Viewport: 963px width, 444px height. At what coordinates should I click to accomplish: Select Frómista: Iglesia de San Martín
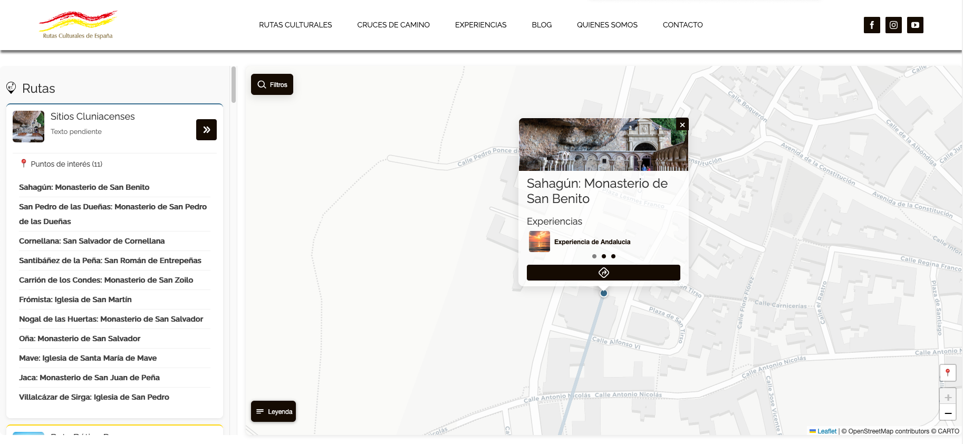[x=75, y=300]
